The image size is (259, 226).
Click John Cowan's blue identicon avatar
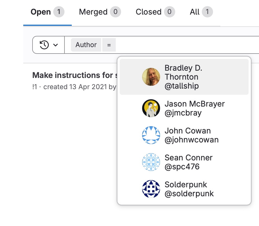151,135
